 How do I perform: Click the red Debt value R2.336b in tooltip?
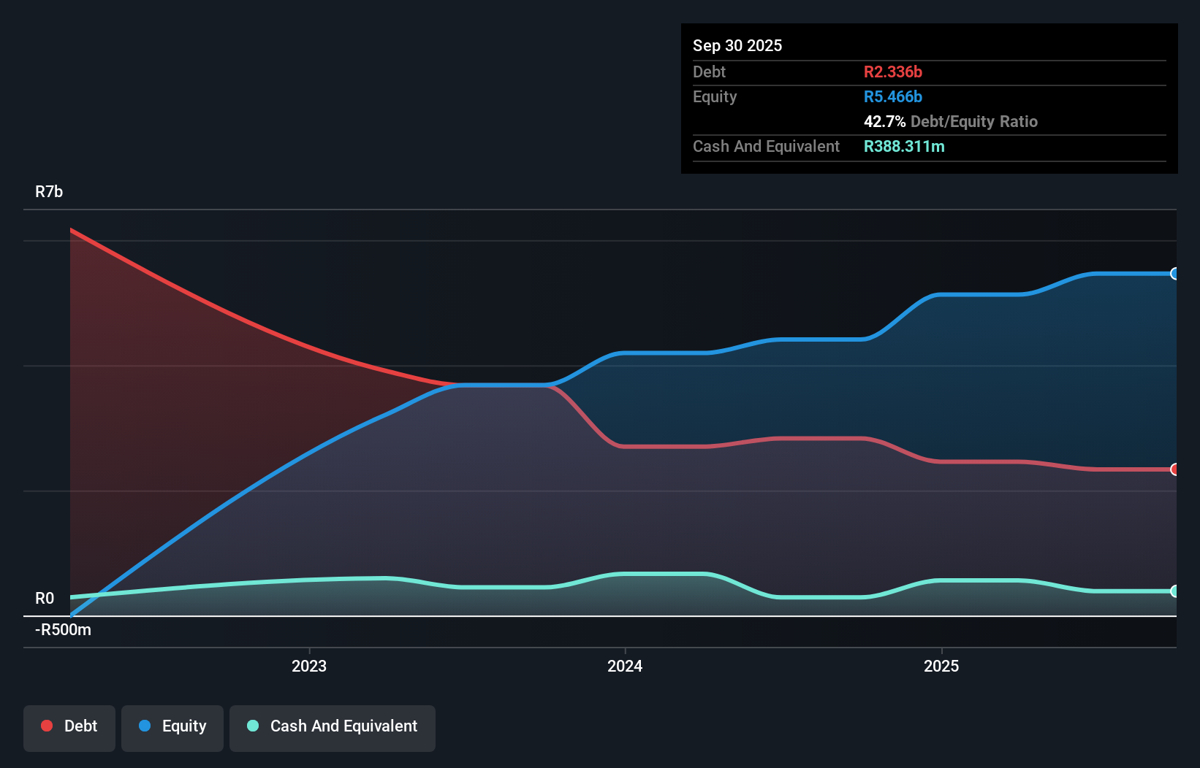893,72
